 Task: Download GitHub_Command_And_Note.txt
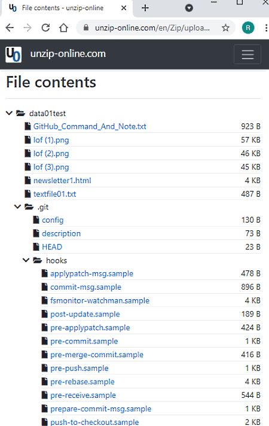coord(90,126)
